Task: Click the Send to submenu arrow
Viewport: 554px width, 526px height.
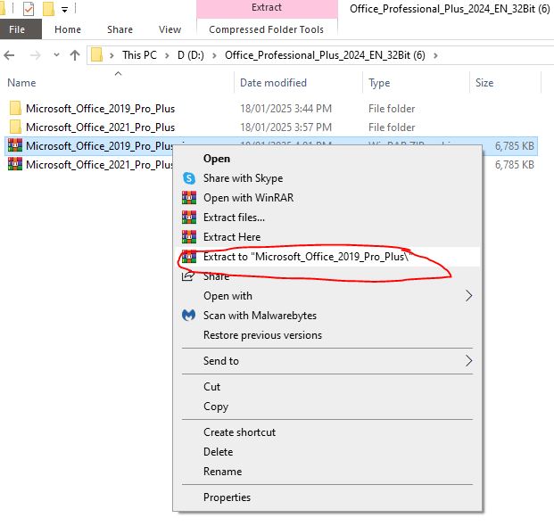Action: (x=468, y=361)
